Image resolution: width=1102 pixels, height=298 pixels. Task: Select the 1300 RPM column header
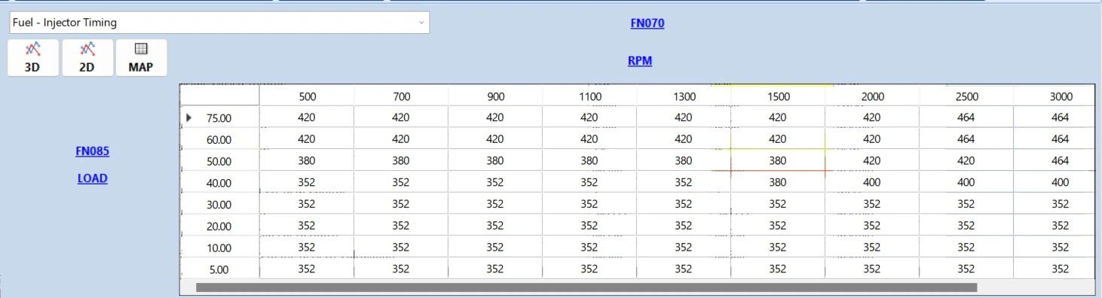(684, 96)
